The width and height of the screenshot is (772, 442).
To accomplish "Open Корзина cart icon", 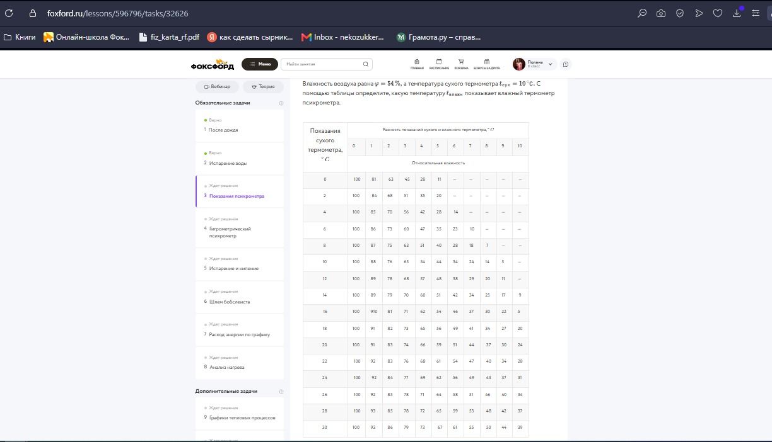I will tap(461, 64).
